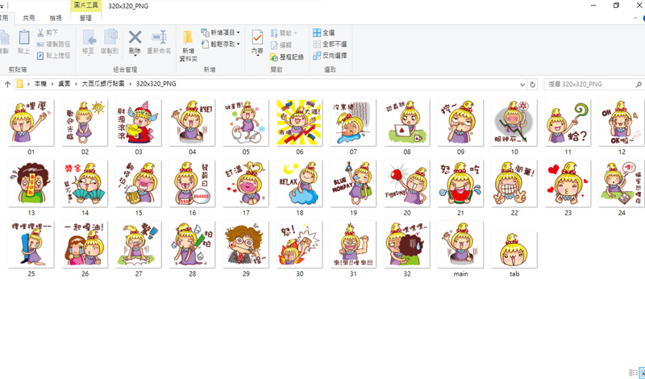Expand chevron after 桌面 in address path
Viewport: 645px width, 379px height.
(76, 84)
